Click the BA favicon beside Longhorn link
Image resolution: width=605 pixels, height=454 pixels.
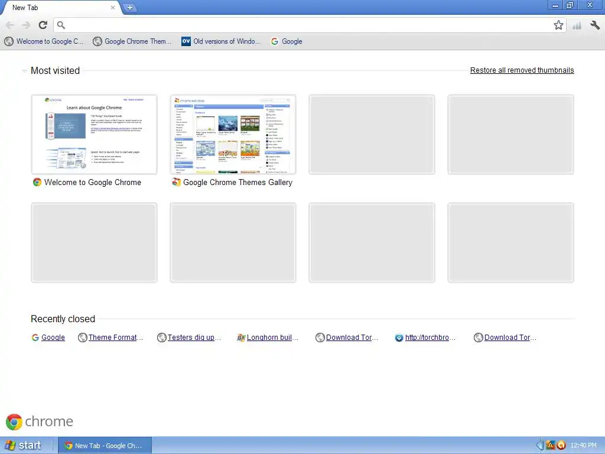point(241,338)
